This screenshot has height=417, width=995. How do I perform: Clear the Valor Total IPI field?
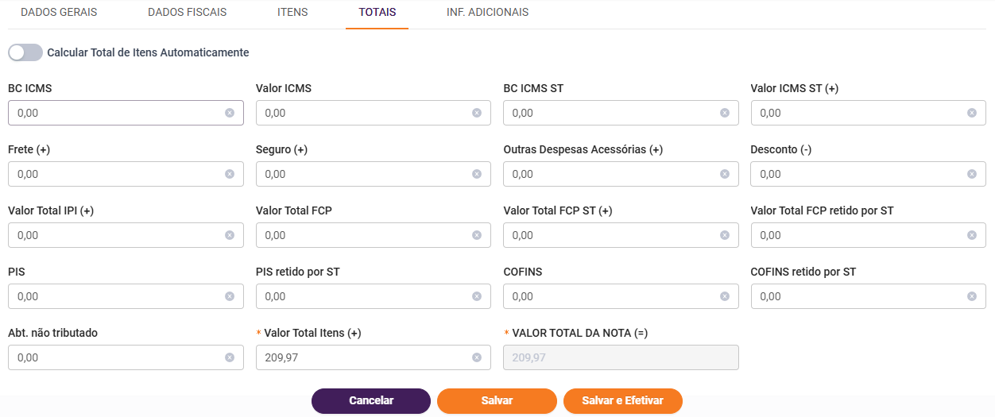[x=229, y=235]
